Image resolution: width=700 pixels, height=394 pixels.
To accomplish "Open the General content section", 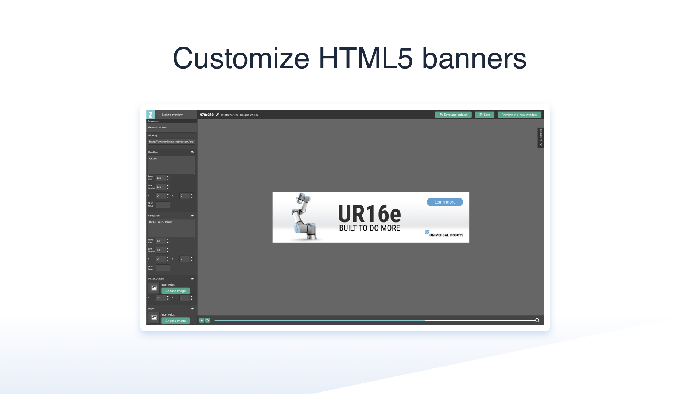I will (x=172, y=127).
